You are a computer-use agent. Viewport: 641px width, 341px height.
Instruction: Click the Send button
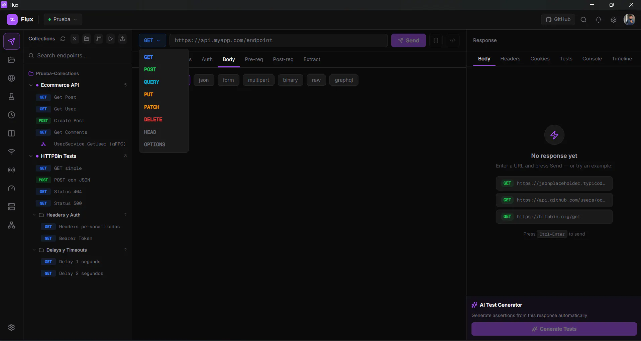pyautogui.click(x=409, y=40)
